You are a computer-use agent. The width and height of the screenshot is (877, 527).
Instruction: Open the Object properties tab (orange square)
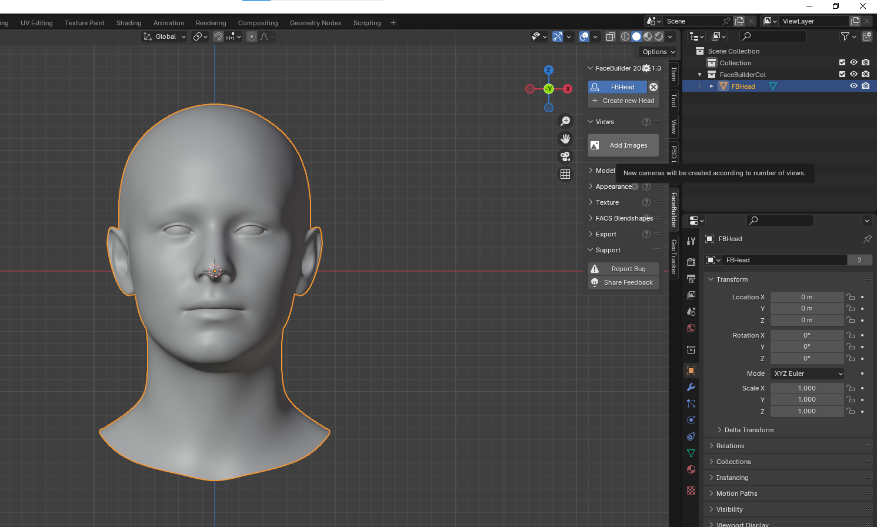[x=691, y=371]
